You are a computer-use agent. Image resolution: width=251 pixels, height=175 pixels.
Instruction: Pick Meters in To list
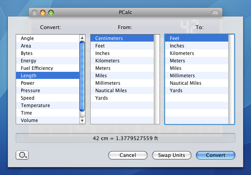[x=196, y=61]
